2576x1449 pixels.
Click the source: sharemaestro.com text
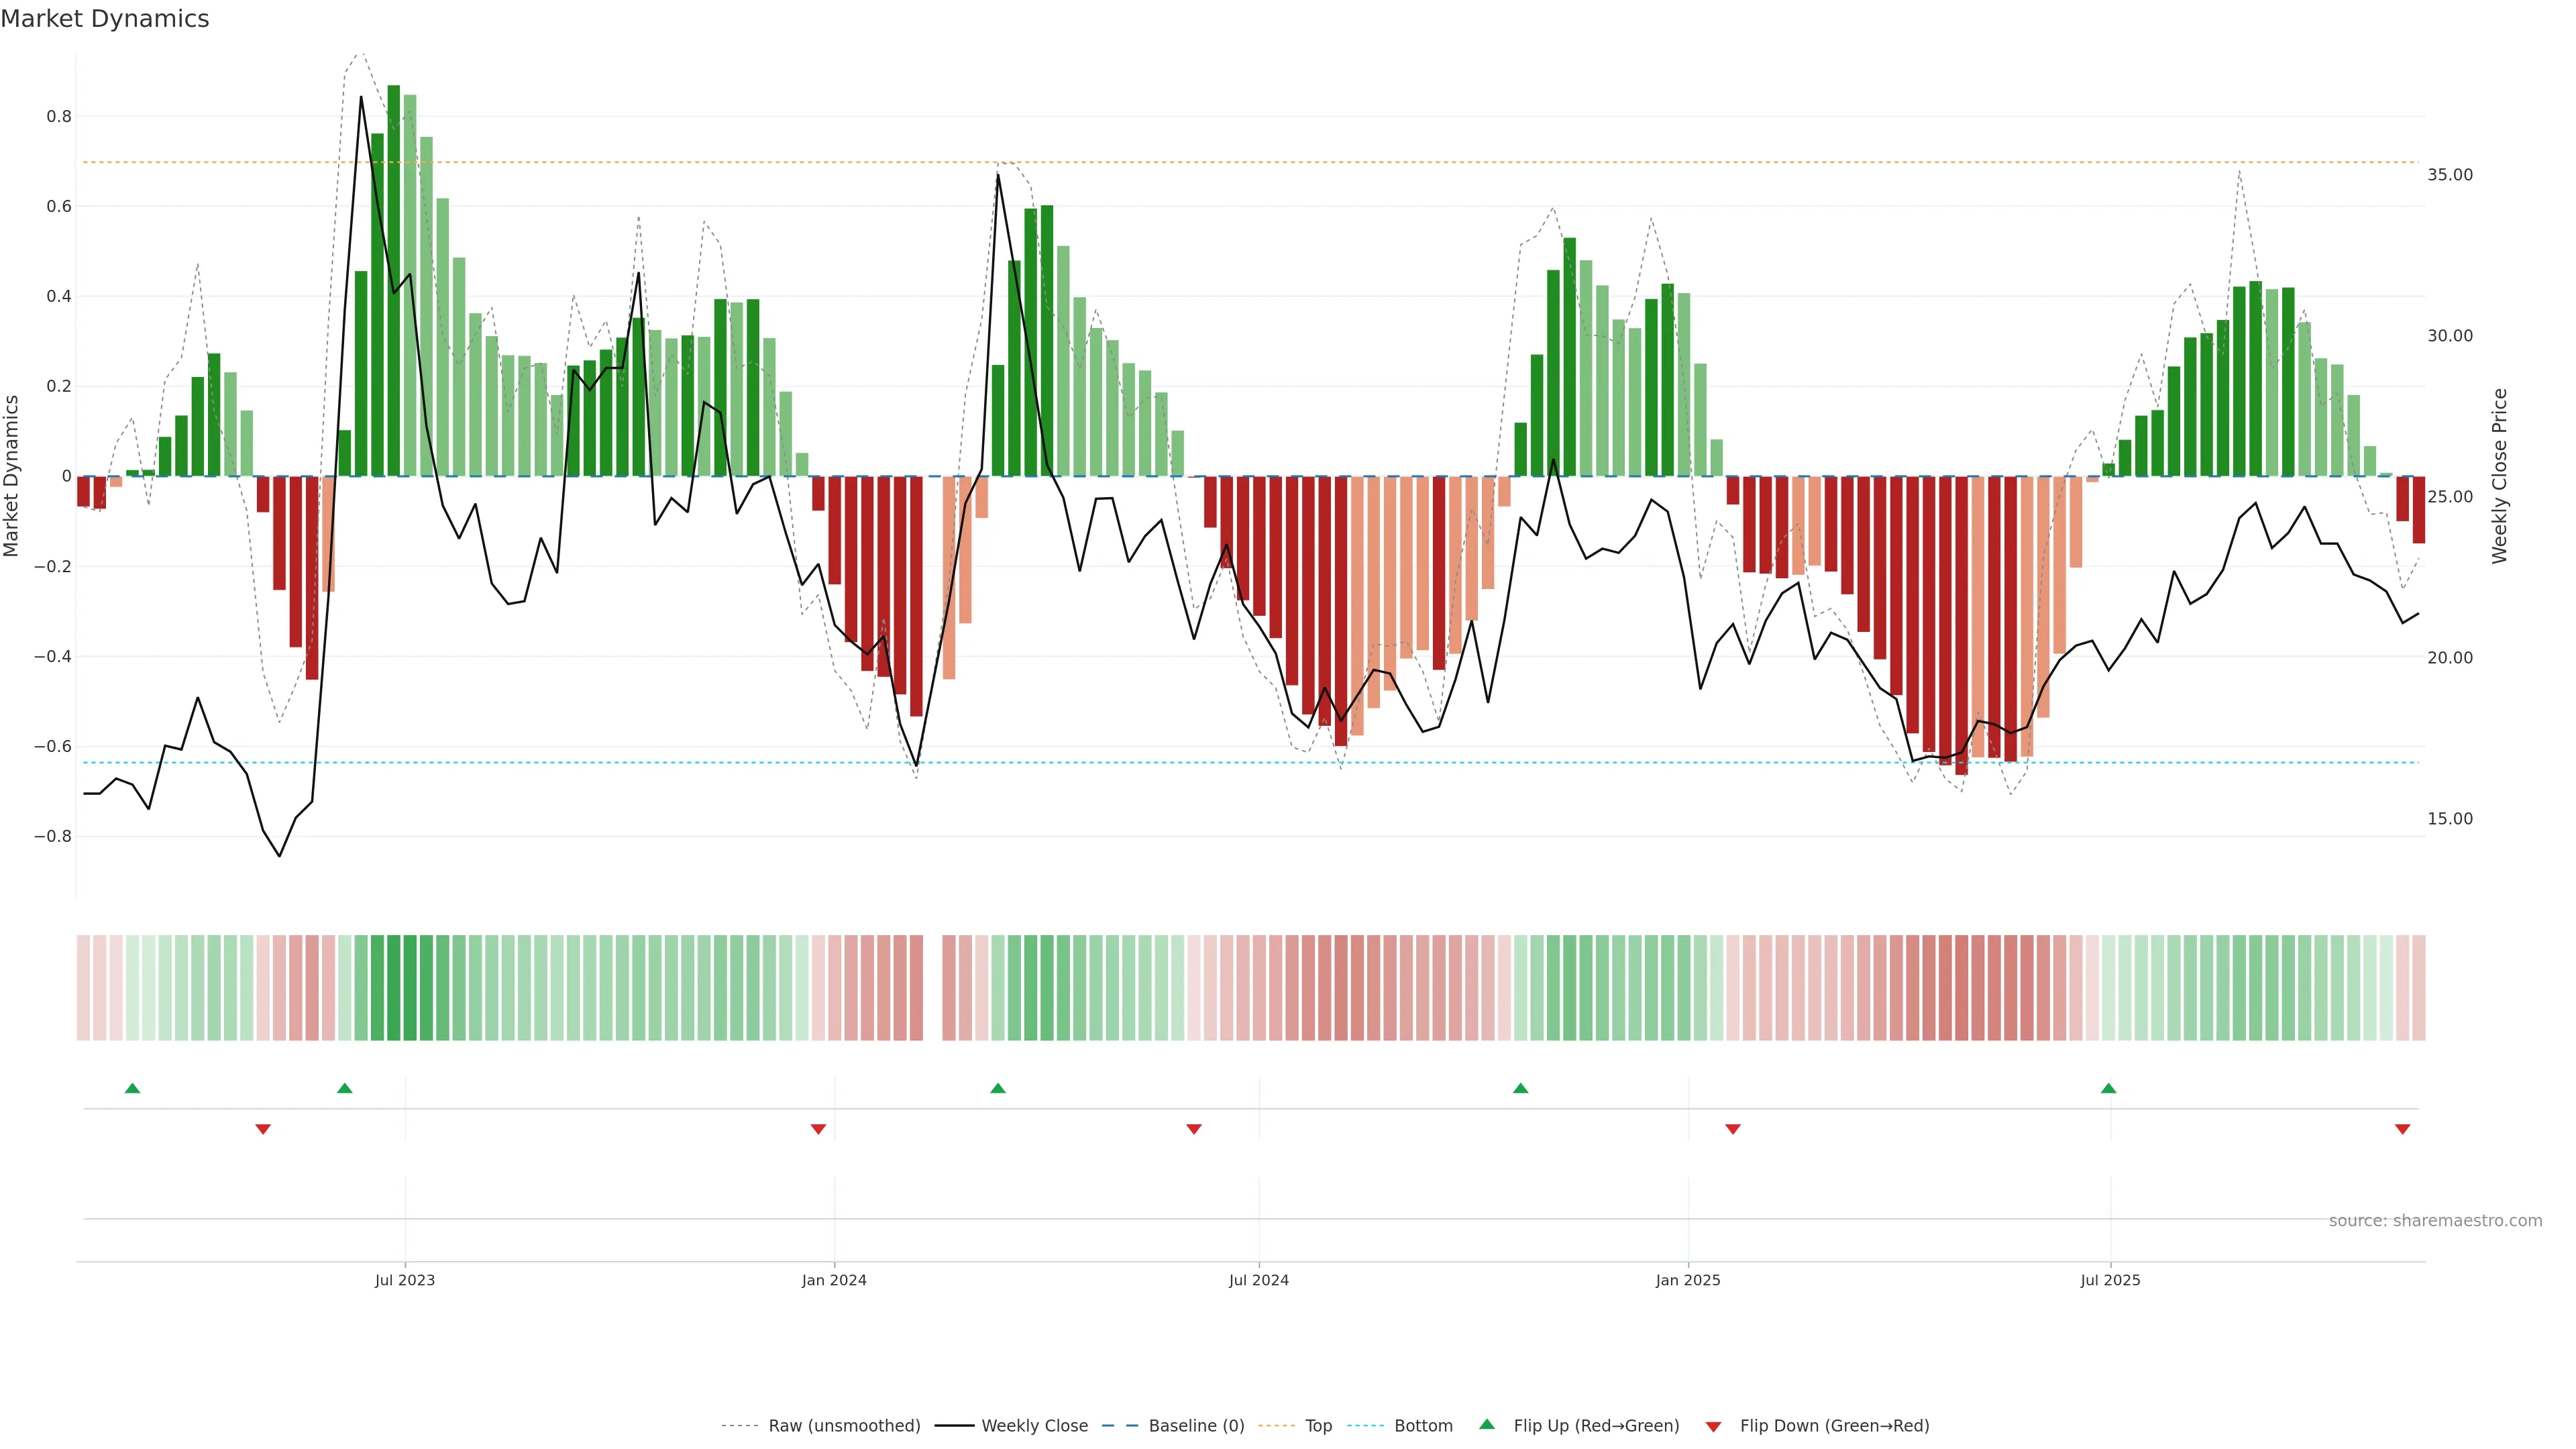[2435, 1221]
